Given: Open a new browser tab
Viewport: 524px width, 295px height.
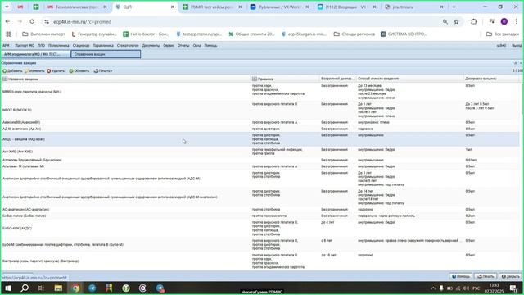Looking at the screenshot, I should (x=454, y=7).
